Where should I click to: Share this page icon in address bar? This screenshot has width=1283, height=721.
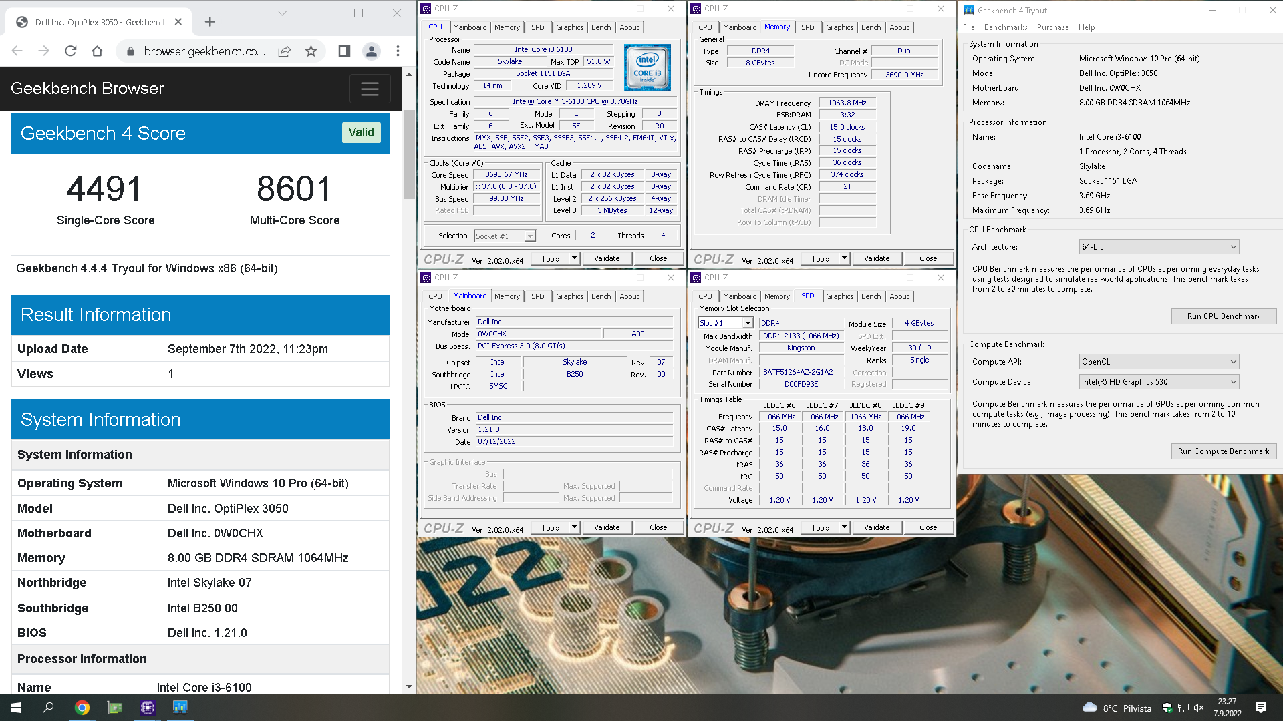click(285, 51)
